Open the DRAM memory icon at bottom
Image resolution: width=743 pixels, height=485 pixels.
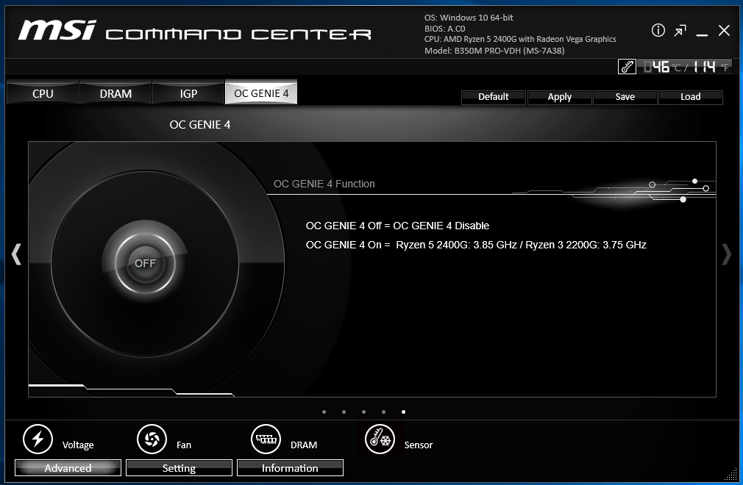pyautogui.click(x=266, y=439)
